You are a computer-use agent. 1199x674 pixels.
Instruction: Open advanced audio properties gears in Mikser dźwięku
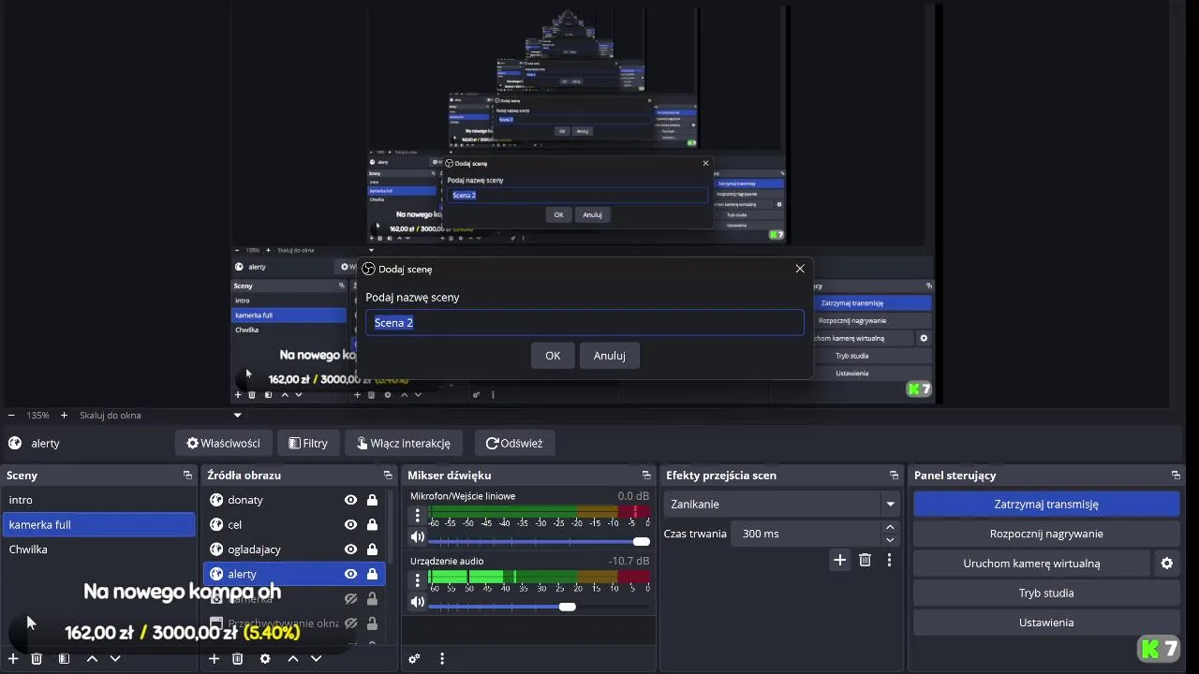[414, 659]
